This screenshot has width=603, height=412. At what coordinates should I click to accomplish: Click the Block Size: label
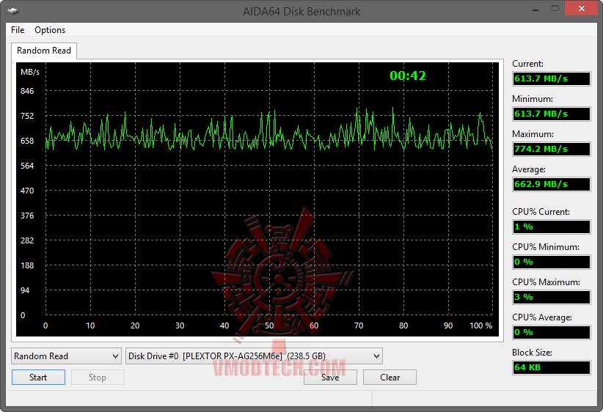(532, 353)
